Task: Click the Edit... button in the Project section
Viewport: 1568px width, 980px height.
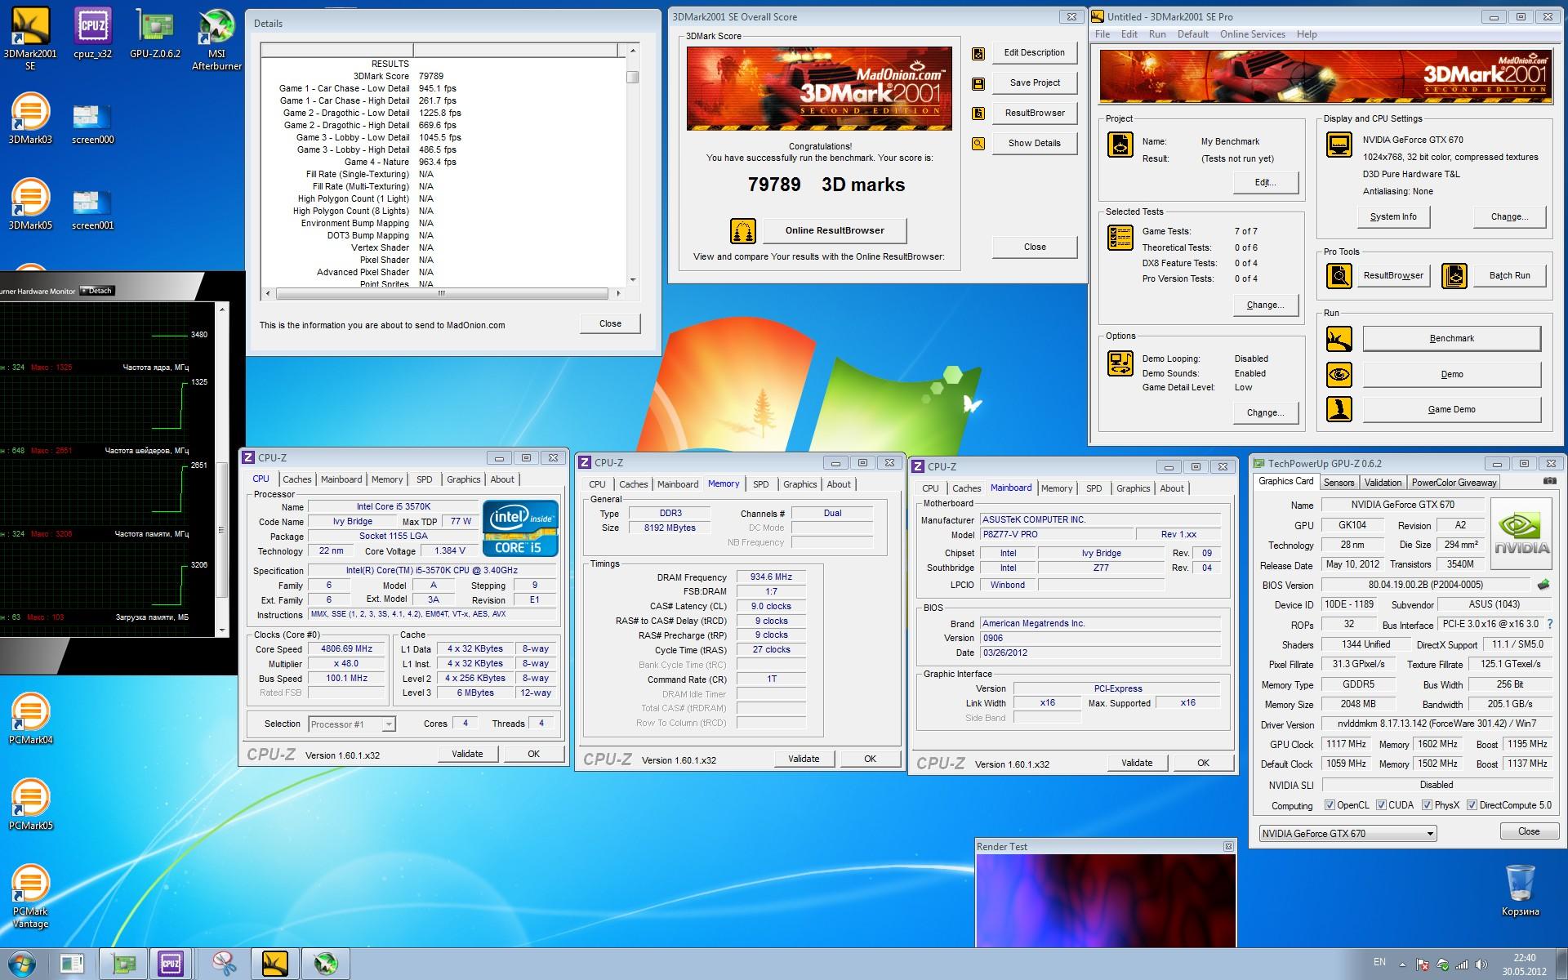Action: pos(1265,183)
